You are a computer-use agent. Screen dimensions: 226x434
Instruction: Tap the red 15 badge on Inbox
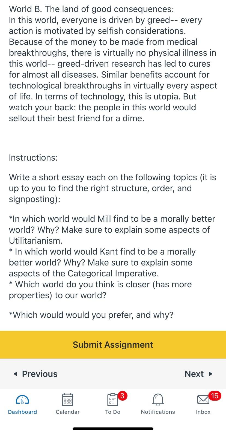(x=215, y=395)
